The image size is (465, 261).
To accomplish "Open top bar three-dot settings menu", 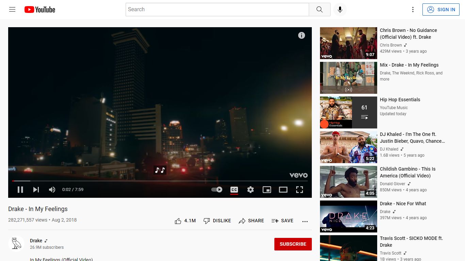I will (x=413, y=10).
